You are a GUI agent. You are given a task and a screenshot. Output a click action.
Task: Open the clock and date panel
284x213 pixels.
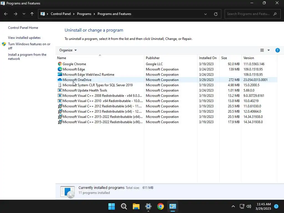[263, 206]
